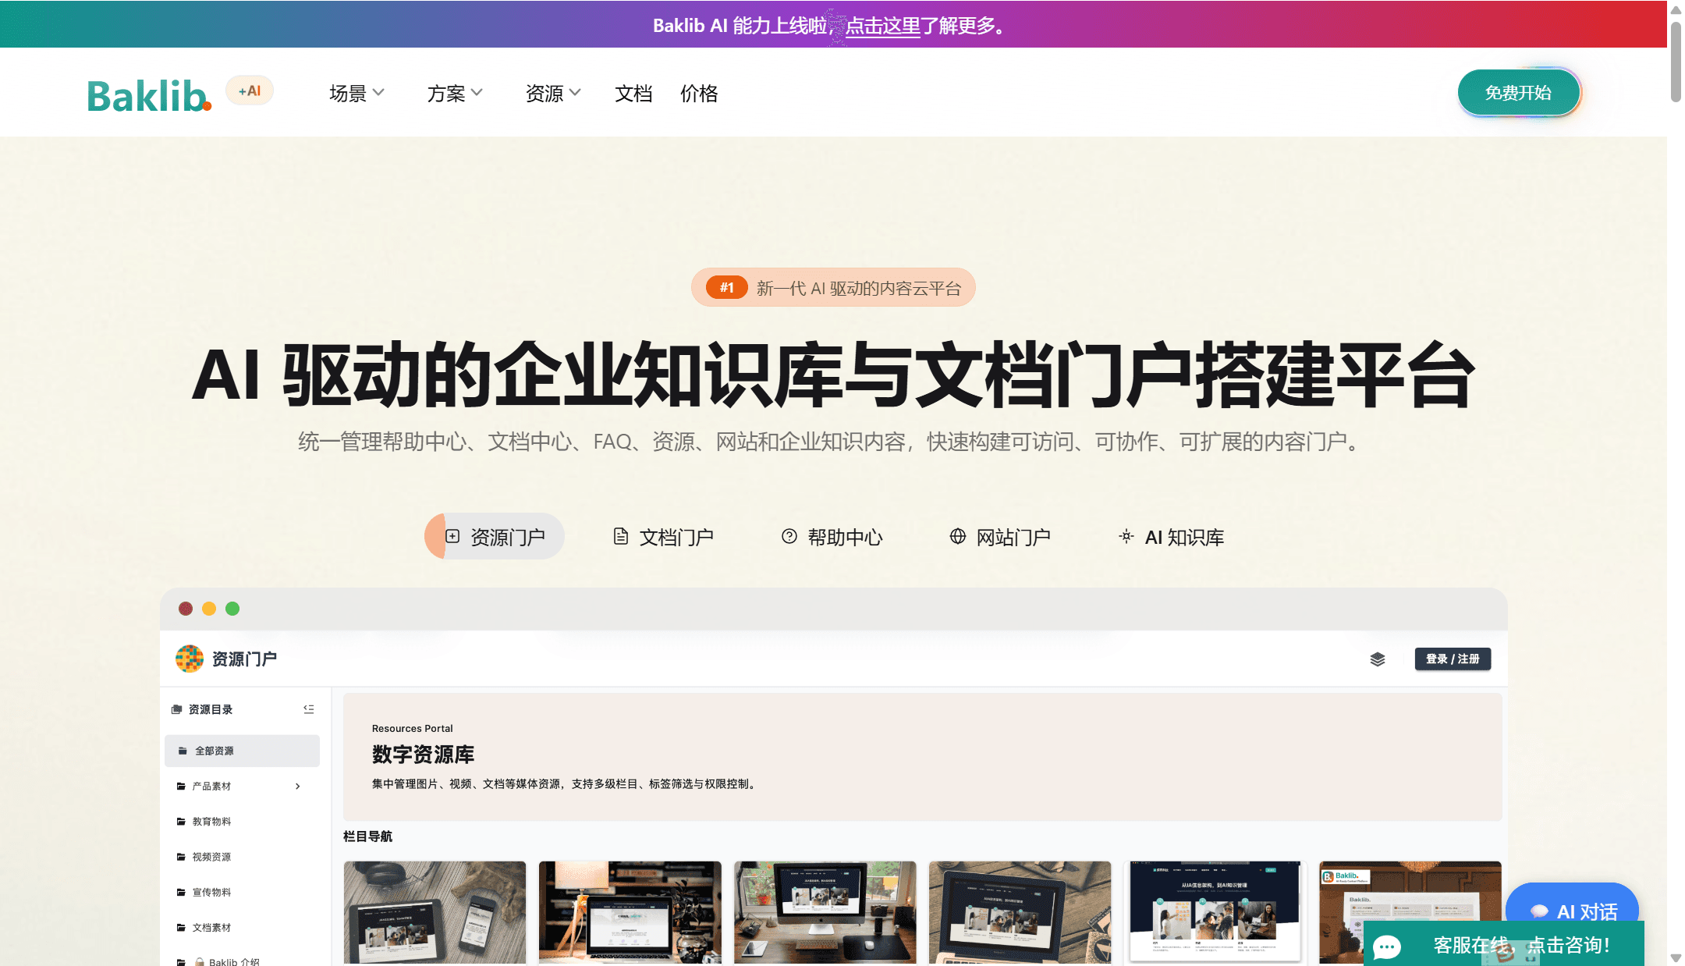
Task: Open the tablet and phone with headphones thumbnail
Action: tap(435, 912)
